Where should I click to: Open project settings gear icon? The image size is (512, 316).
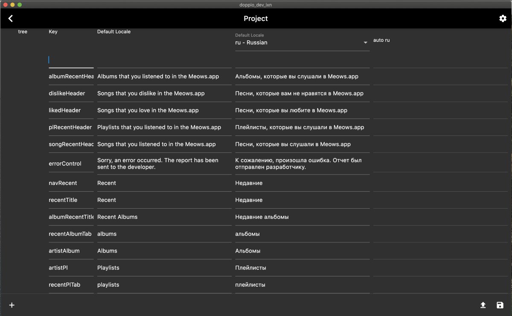tap(503, 18)
